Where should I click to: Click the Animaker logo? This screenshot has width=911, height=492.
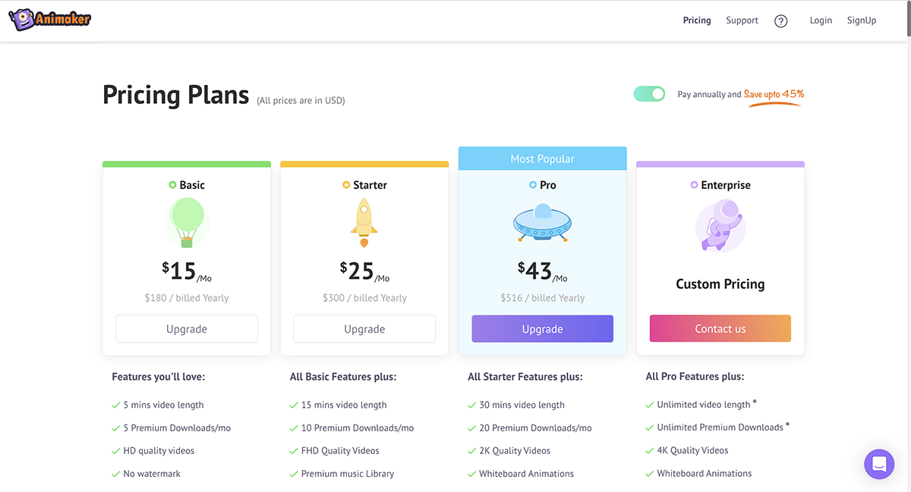[x=50, y=20]
